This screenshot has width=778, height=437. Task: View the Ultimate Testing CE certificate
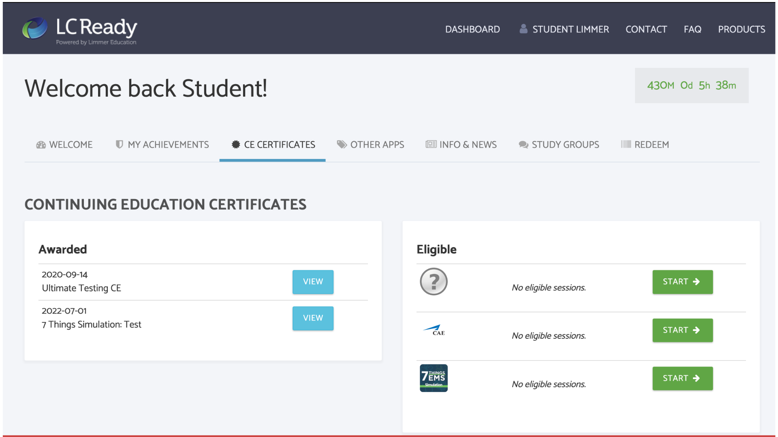tap(313, 282)
